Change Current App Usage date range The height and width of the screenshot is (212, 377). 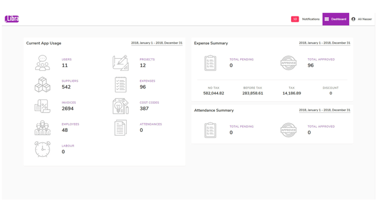point(157,43)
